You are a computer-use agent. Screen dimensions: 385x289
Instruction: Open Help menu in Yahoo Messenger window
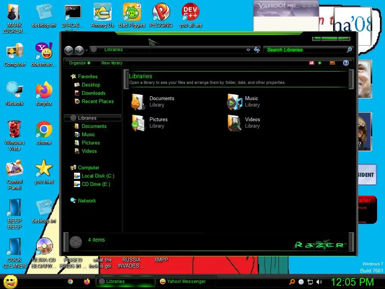click(286, 12)
